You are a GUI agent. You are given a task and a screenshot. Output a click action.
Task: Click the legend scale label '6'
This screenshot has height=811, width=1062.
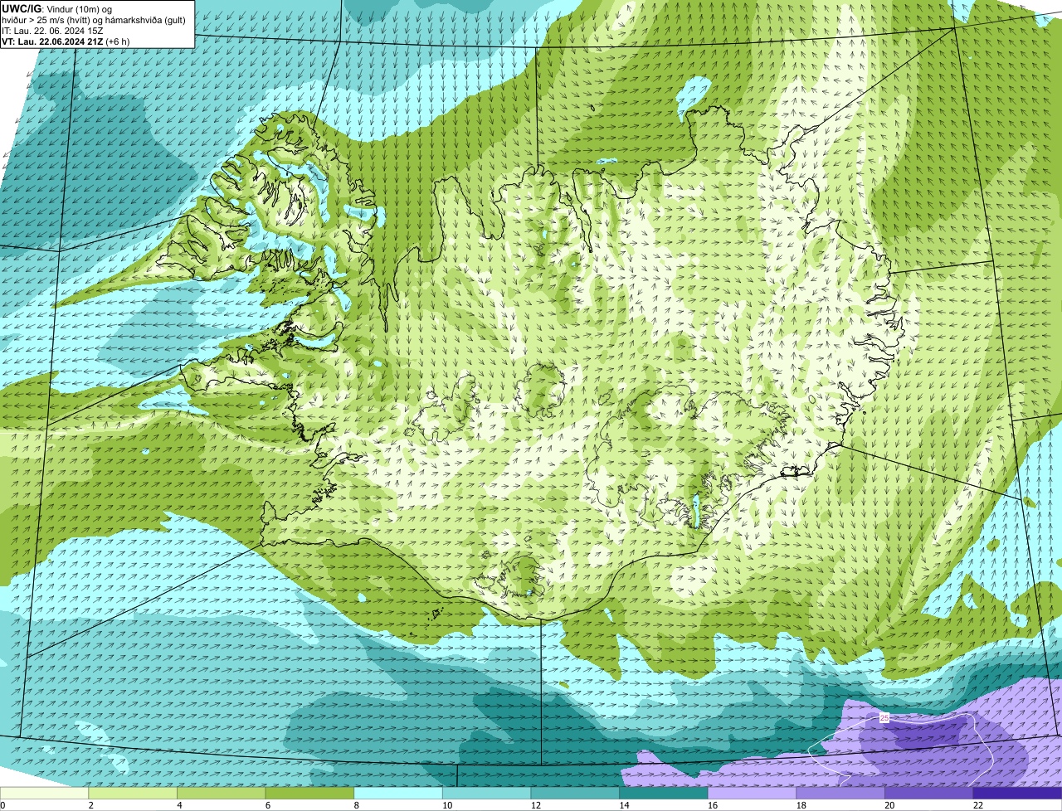[268, 805]
